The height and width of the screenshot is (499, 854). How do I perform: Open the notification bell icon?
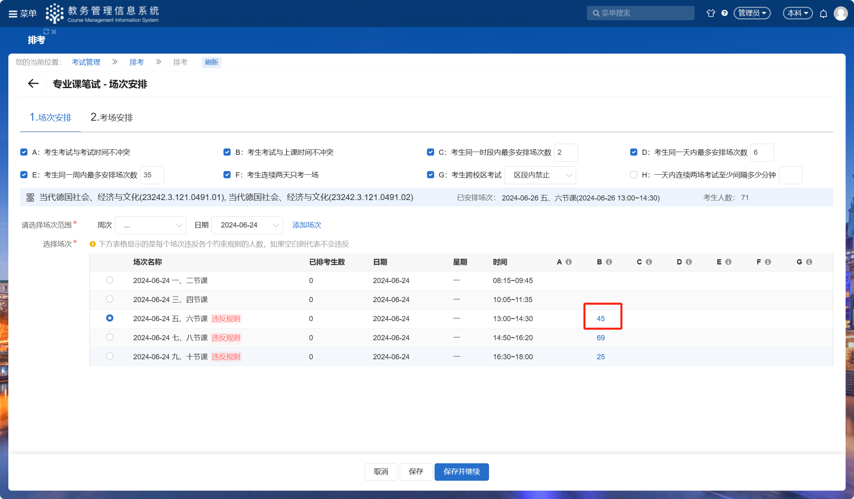coord(823,13)
